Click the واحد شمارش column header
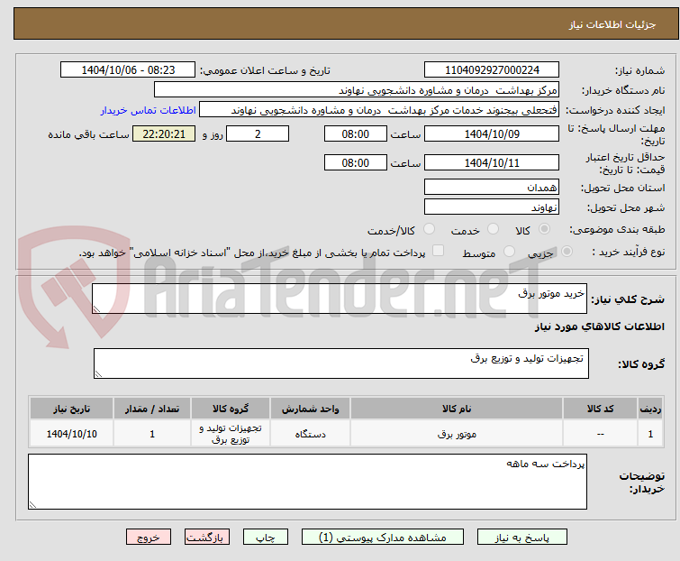The image size is (680, 561). tap(310, 409)
